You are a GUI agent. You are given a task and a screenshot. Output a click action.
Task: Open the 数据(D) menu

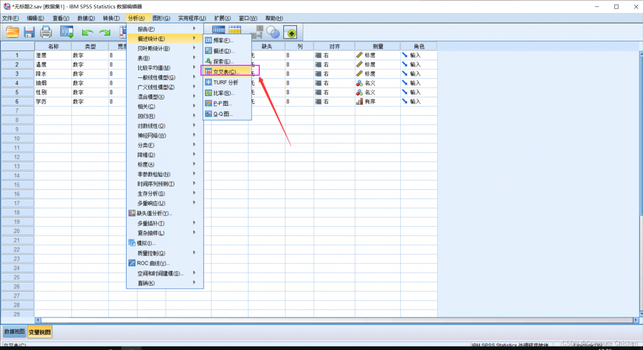coord(86,18)
